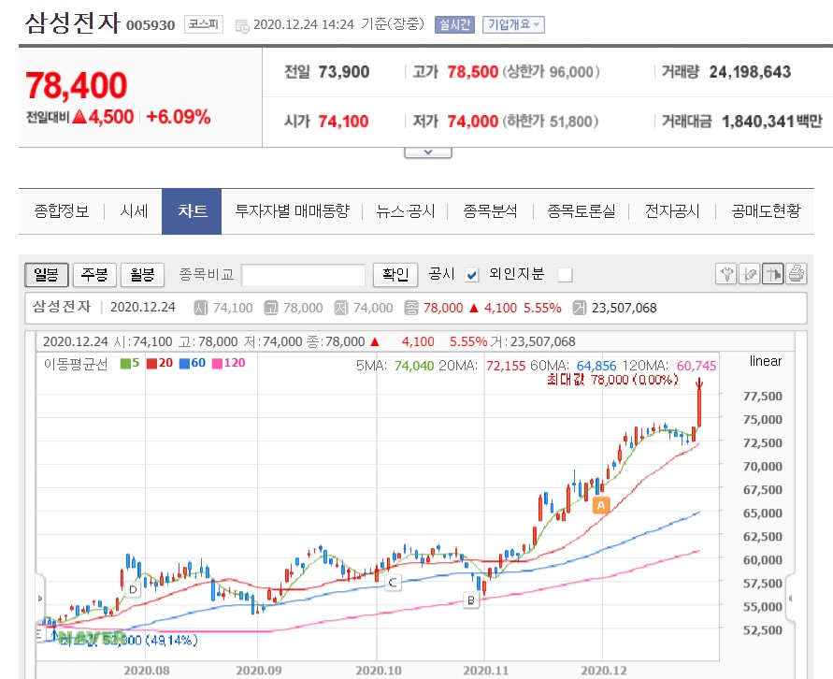Click the red up-triangle beside 4,500
Image resolution: width=833 pixels, height=679 pixels.
click(x=79, y=116)
